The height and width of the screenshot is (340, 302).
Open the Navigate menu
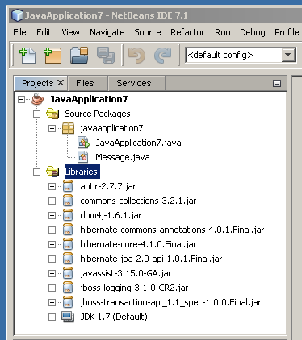point(107,32)
